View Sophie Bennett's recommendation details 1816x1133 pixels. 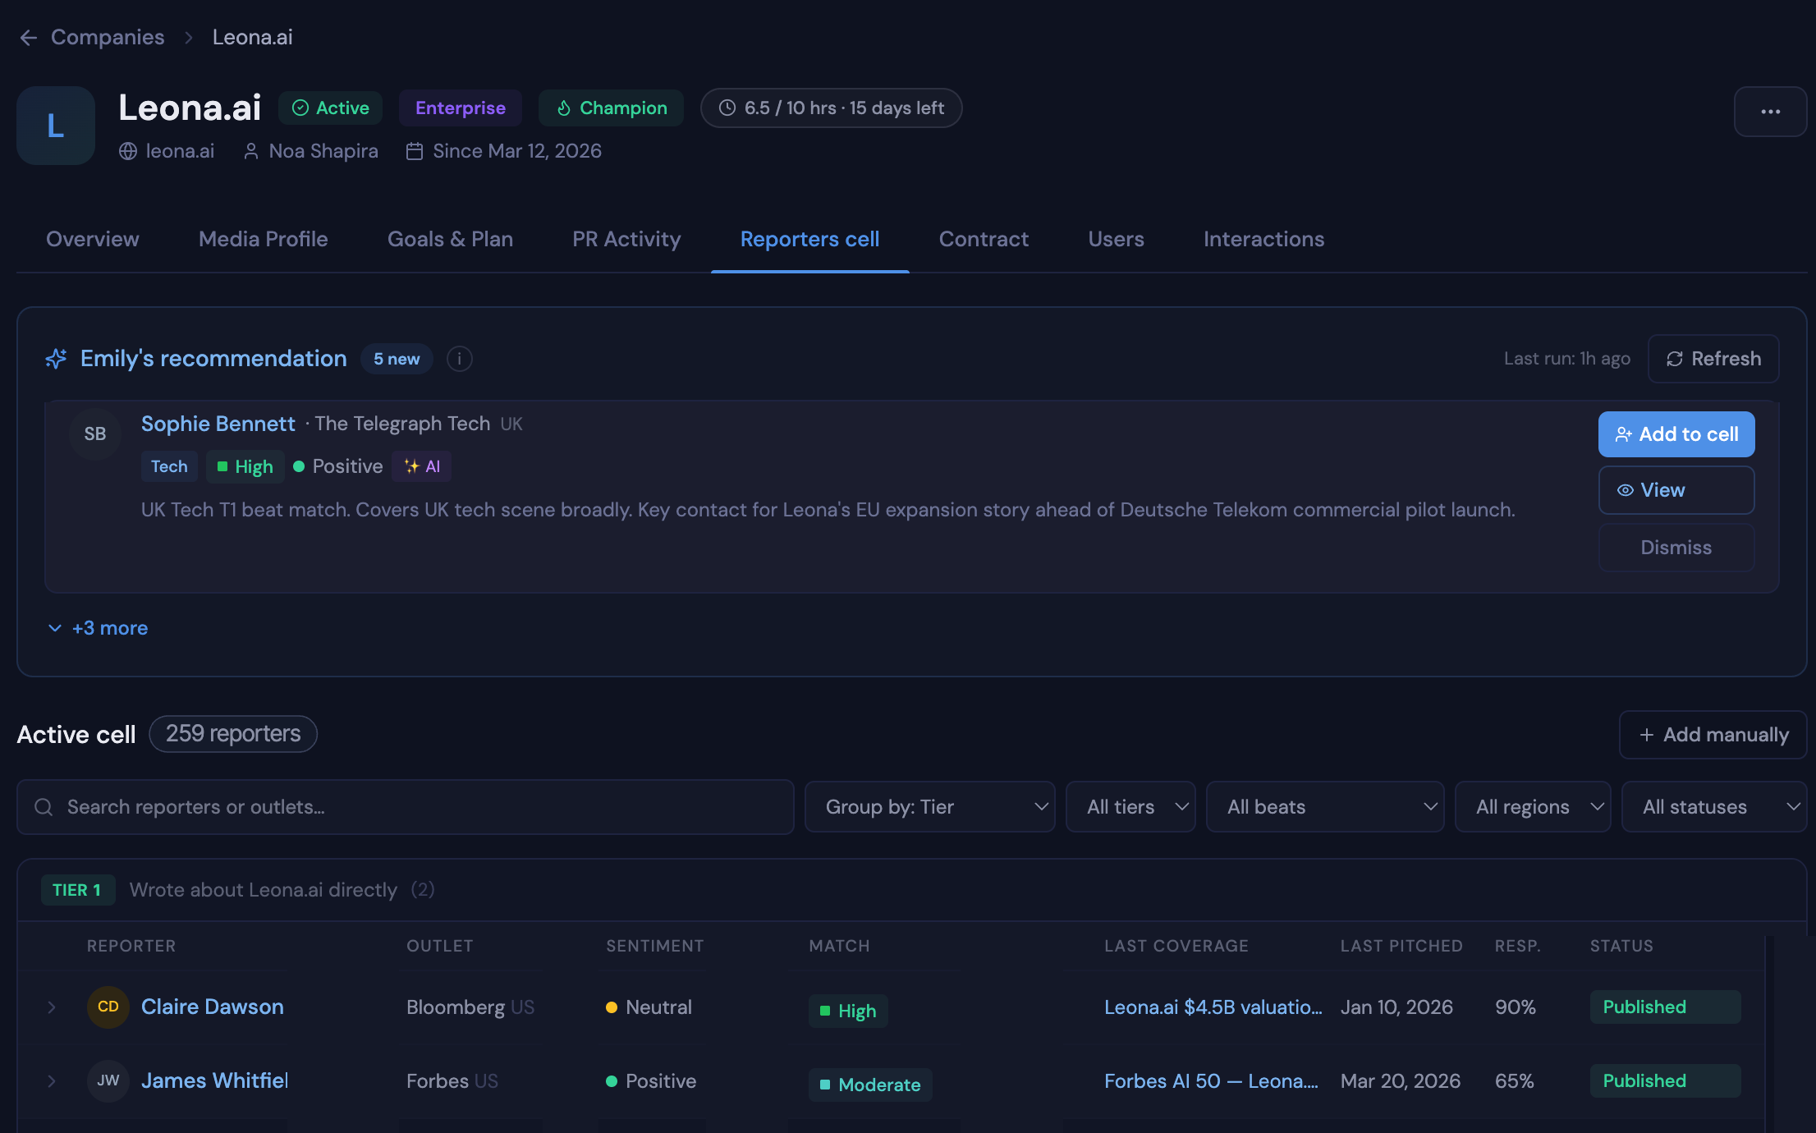(x=1676, y=490)
